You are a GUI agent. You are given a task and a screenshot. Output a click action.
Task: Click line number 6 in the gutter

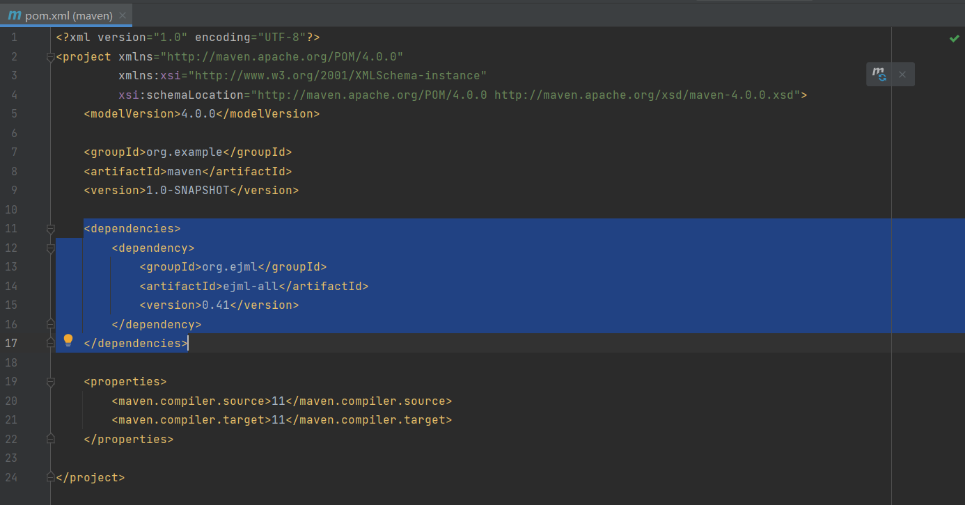(x=14, y=133)
